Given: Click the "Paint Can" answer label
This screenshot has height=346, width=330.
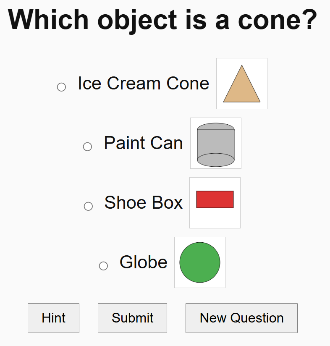Looking at the screenshot, I should pos(144,143).
